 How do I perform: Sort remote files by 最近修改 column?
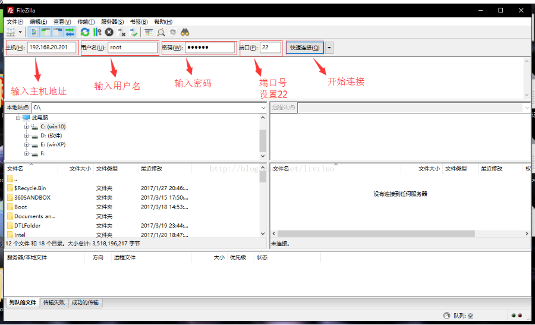click(500, 169)
